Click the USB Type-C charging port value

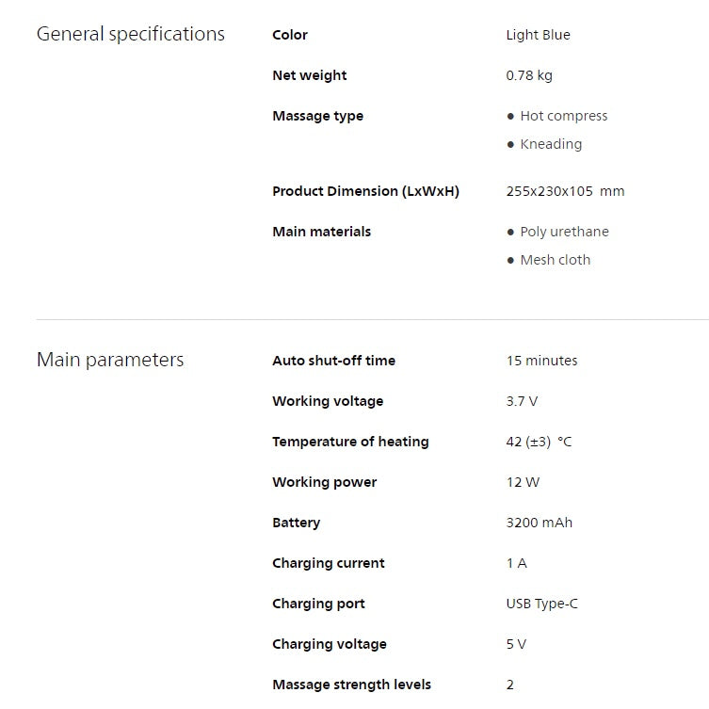[x=541, y=604]
